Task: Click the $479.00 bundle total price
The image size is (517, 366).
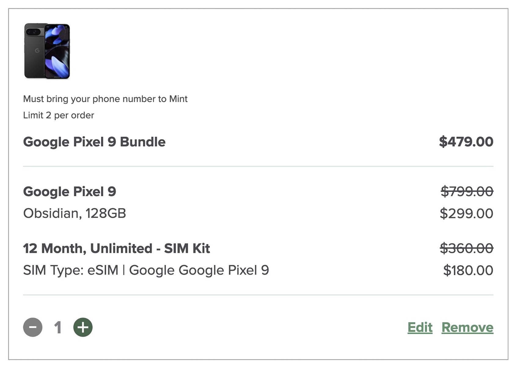Action: coord(466,142)
